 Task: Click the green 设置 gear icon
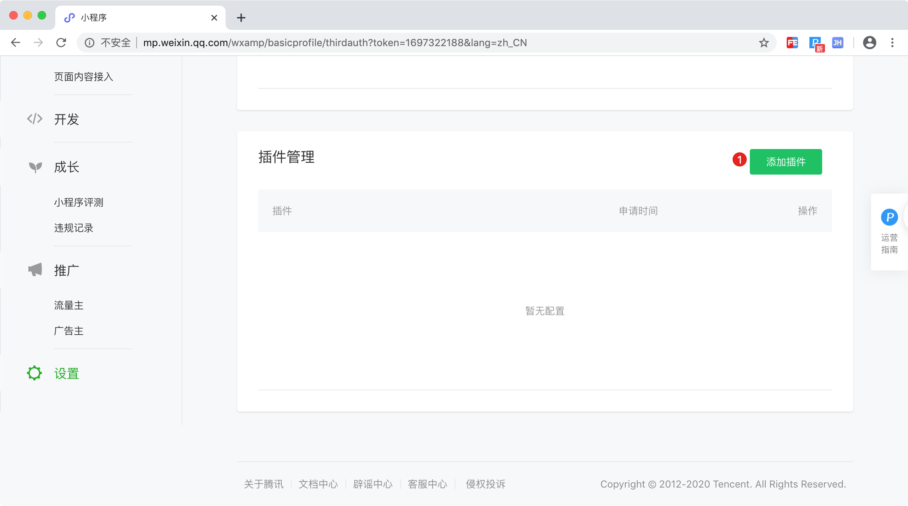point(34,373)
